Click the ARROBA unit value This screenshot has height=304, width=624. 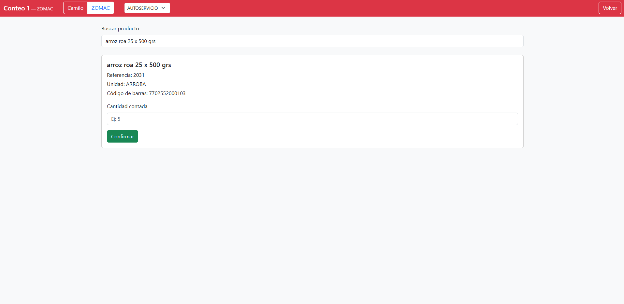136,84
